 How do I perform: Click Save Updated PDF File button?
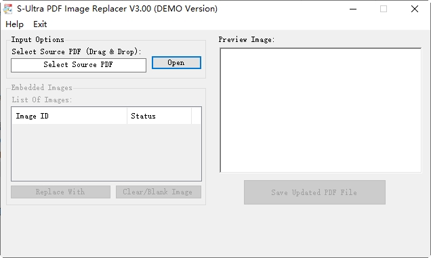point(314,192)
